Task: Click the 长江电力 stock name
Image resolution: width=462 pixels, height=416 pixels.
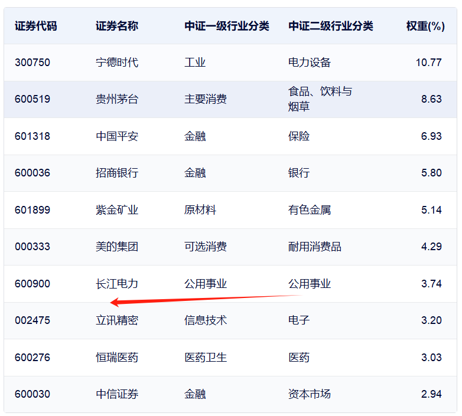Action: 116,284
